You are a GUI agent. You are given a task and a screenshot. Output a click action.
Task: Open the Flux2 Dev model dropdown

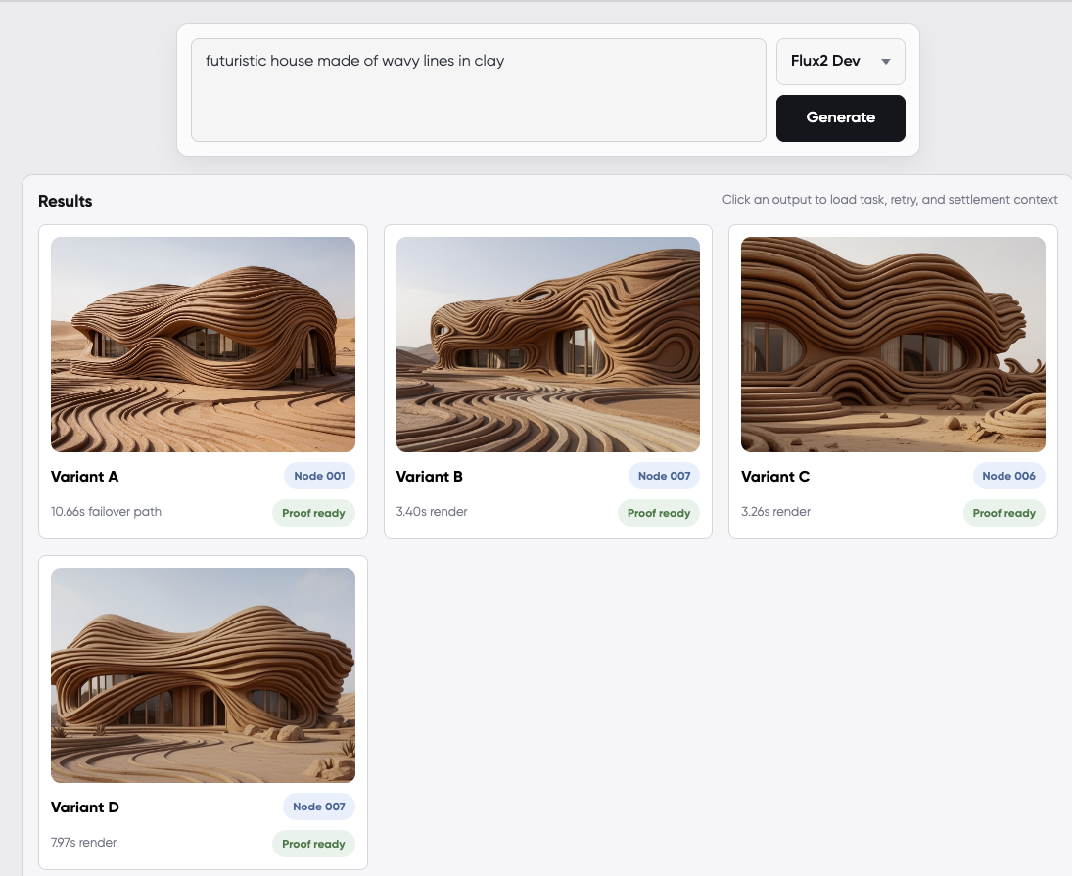pyautogui.click(x=839, y=62)
